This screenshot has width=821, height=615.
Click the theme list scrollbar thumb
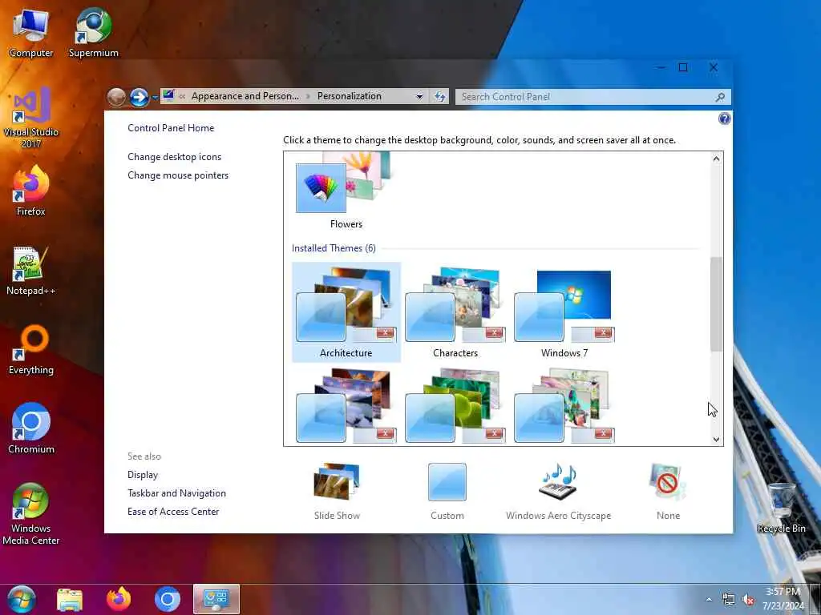pos(716,303)
